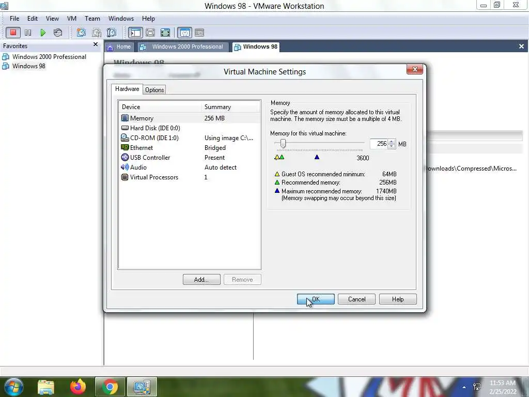
Task: Click the Summary view toolbar icon
Action: coord(184,33)
